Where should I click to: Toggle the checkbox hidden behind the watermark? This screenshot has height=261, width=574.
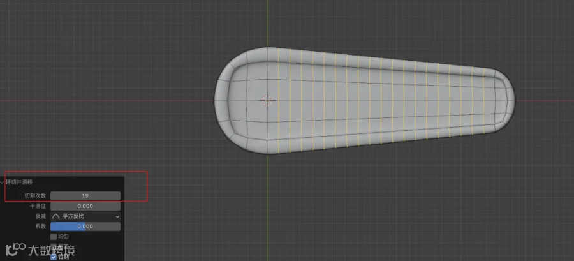click(54, 247)
